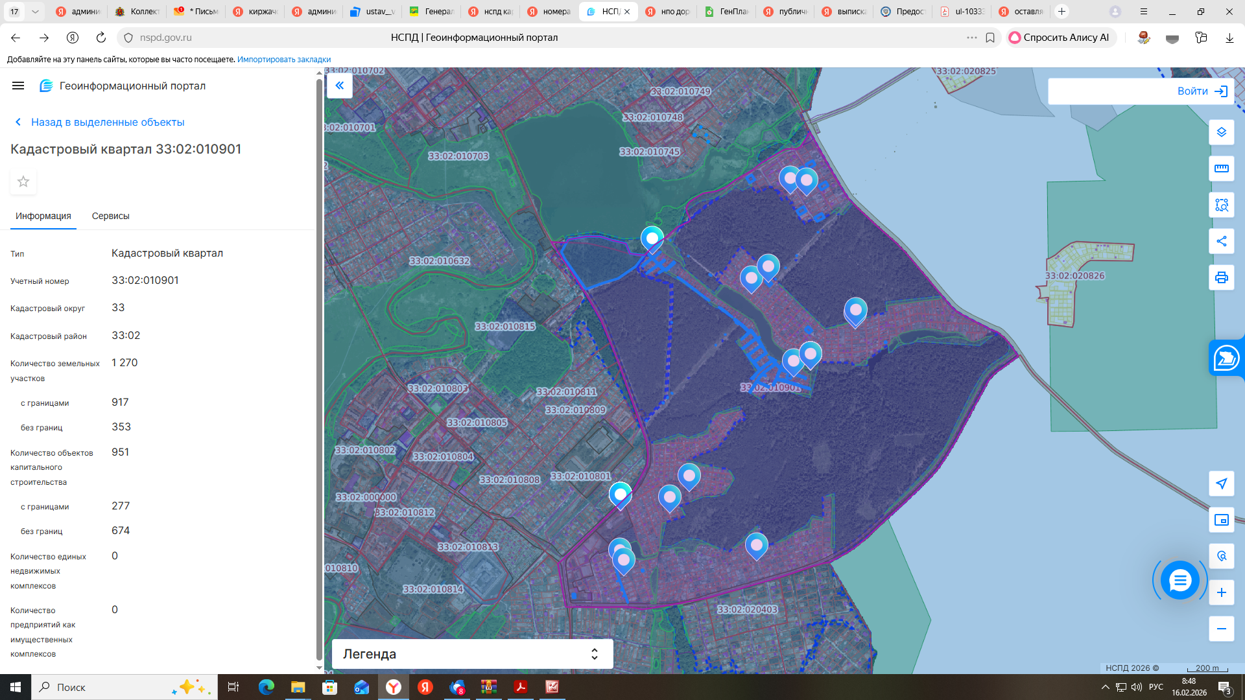The image size is (1245, 700).
Task: Click the share map icon
Action: (1221, 241)
